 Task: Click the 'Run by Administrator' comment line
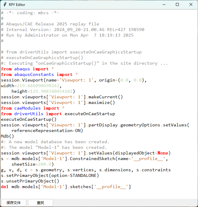(67, 35)
